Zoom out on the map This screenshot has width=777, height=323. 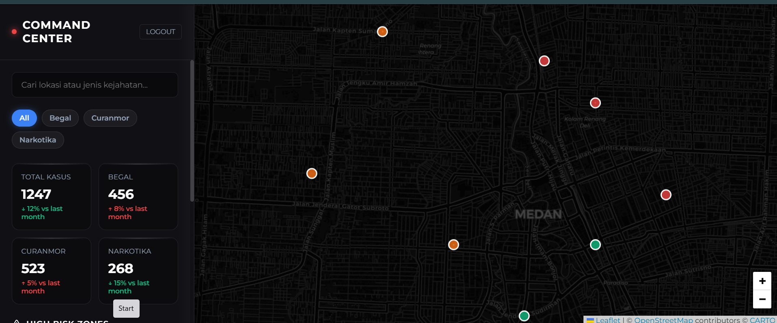(762, 299)
